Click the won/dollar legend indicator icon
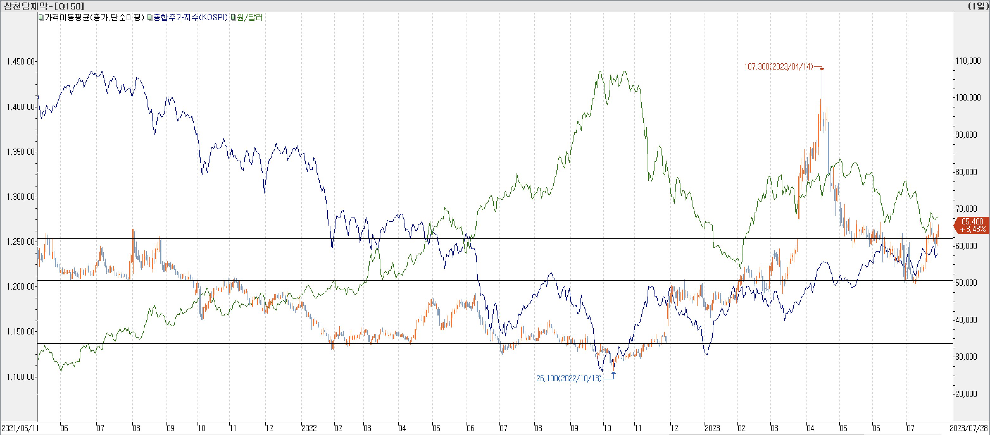Screen dimensions: 990x435 [233, 17]
